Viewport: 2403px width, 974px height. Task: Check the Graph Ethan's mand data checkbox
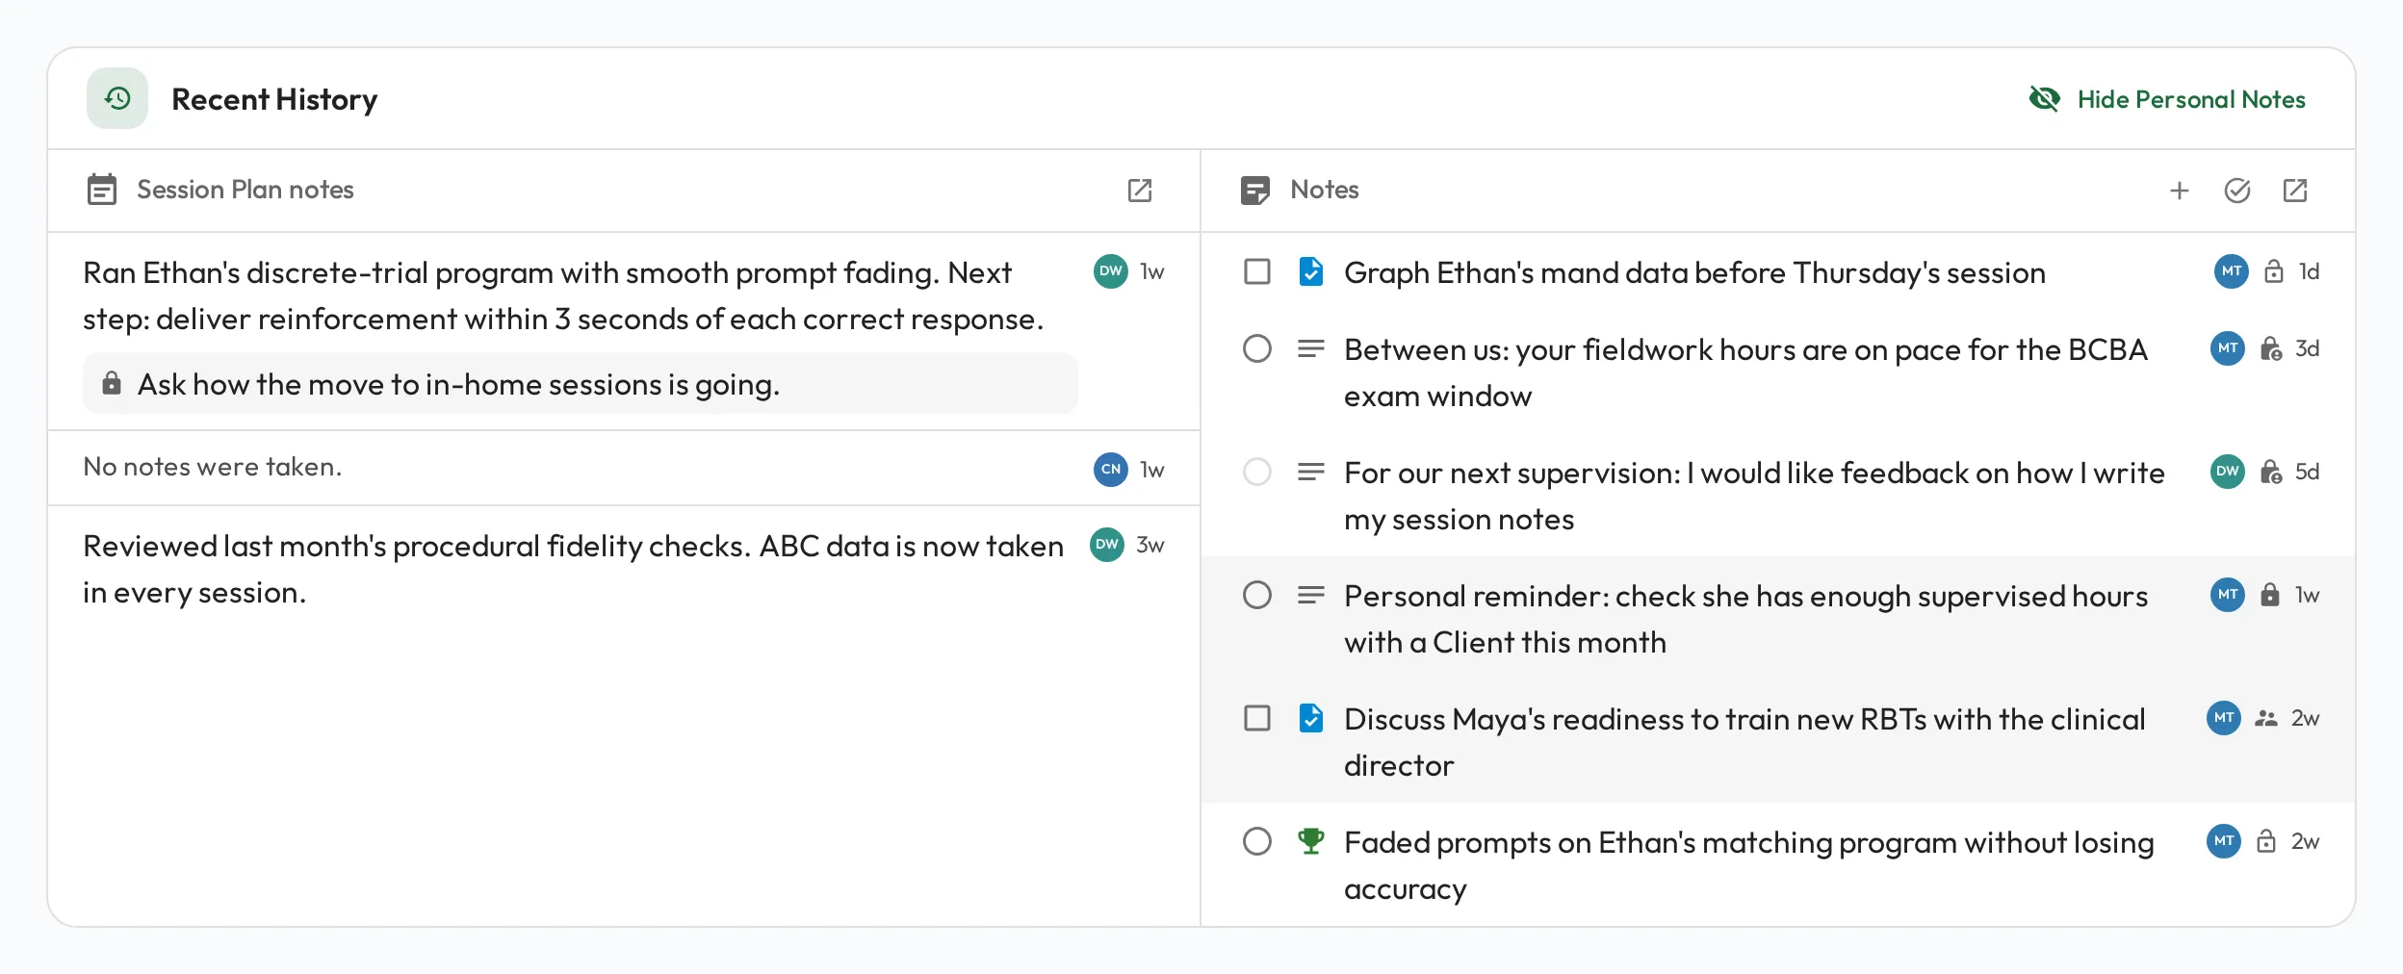click(1257, 271)
